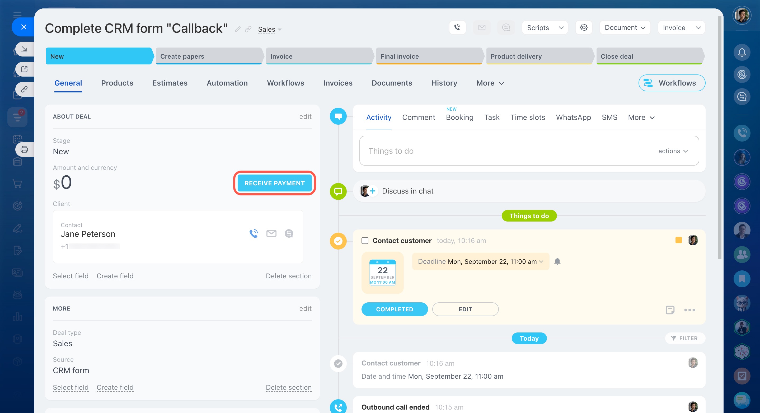Click the phone call icon in header
760x413 pixels.
point(457,27)
